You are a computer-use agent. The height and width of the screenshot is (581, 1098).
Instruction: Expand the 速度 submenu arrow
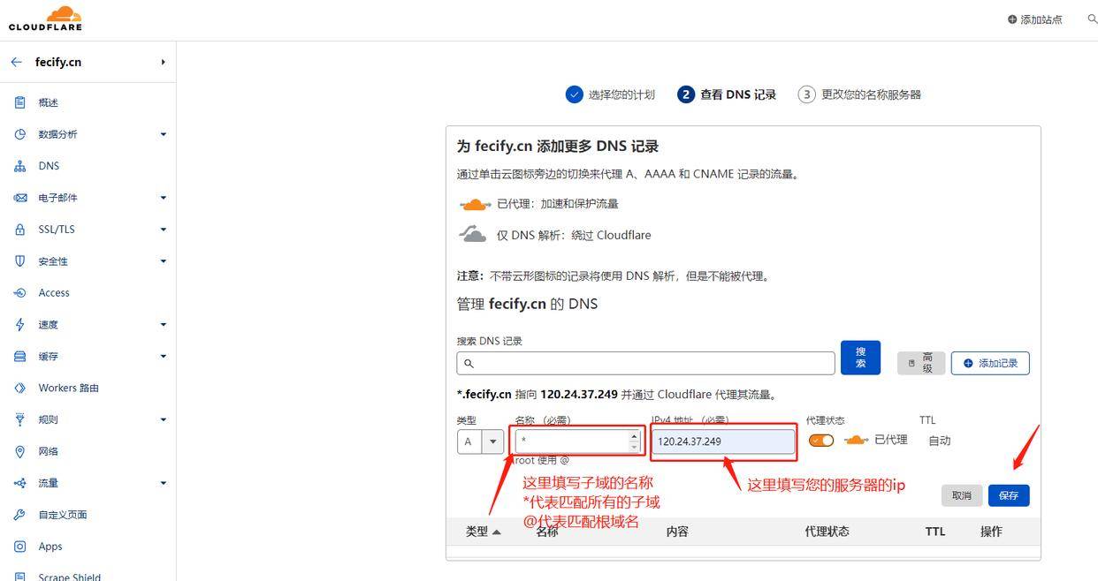click(x=164, y=325)
